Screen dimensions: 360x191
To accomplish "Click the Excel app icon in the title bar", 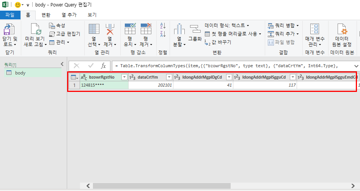I will click(x=5, y=5).
